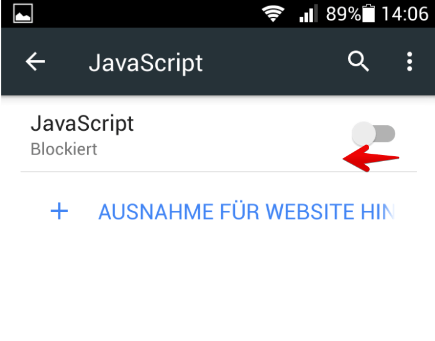Click the red arrow annotation
The width and height of the screenshot is (435, 341).
pos(371,158)
